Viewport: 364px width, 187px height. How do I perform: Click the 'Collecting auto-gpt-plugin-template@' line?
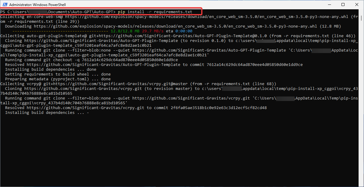click(x=178, y=36)
